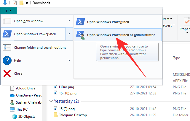Select Change folder and search options
Image resolution: width=190 pixels, height=121 pixels.
pos(40,48)
